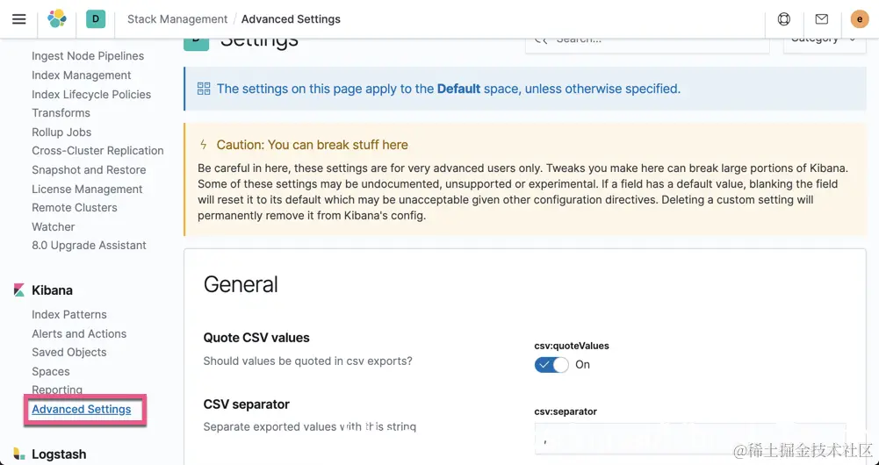Click the CSV separator label
Image resolution: width=879 pixels, height=465 pixels.
pyautogui.click(x=246, y=404)
